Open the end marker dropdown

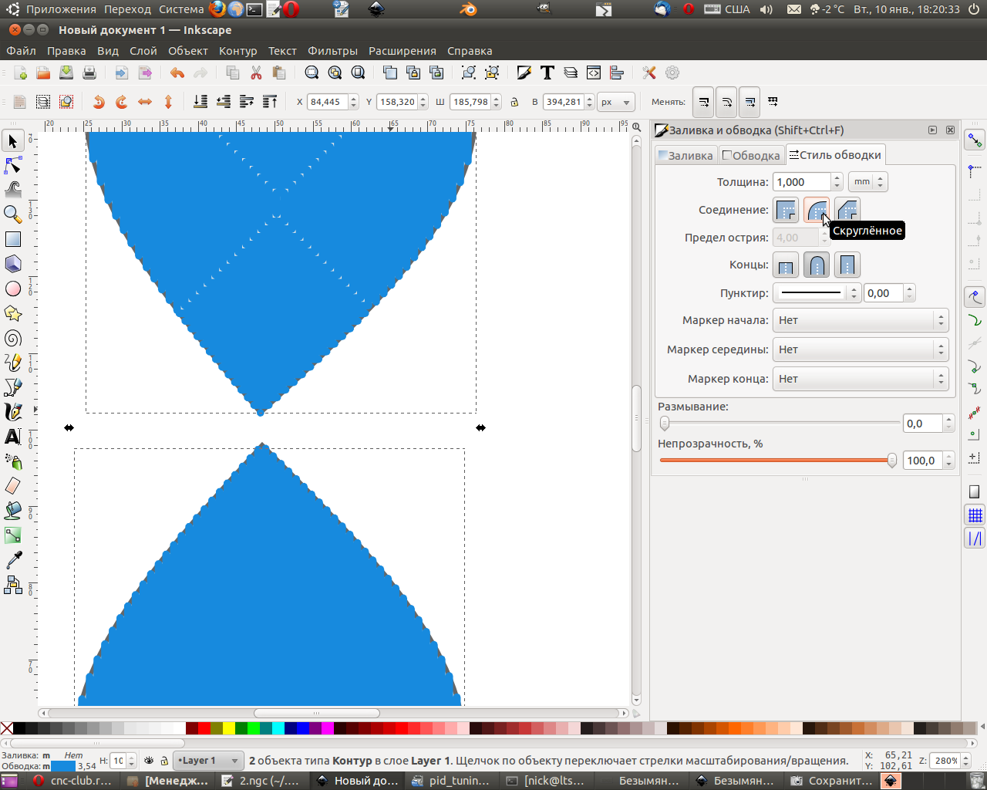(861, 379)
